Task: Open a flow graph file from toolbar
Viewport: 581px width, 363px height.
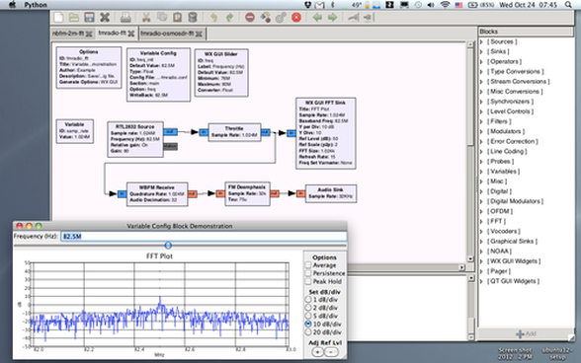Action: (x=74, y=18)
